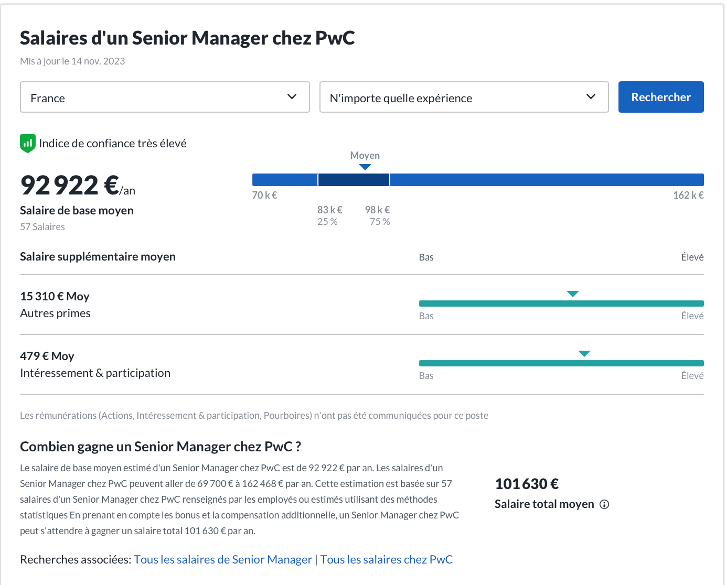Expand the N'importe quelle expérience dropdown
Image resolution: width=726 pixels, height=585 pixels.
tap(464, 97)
